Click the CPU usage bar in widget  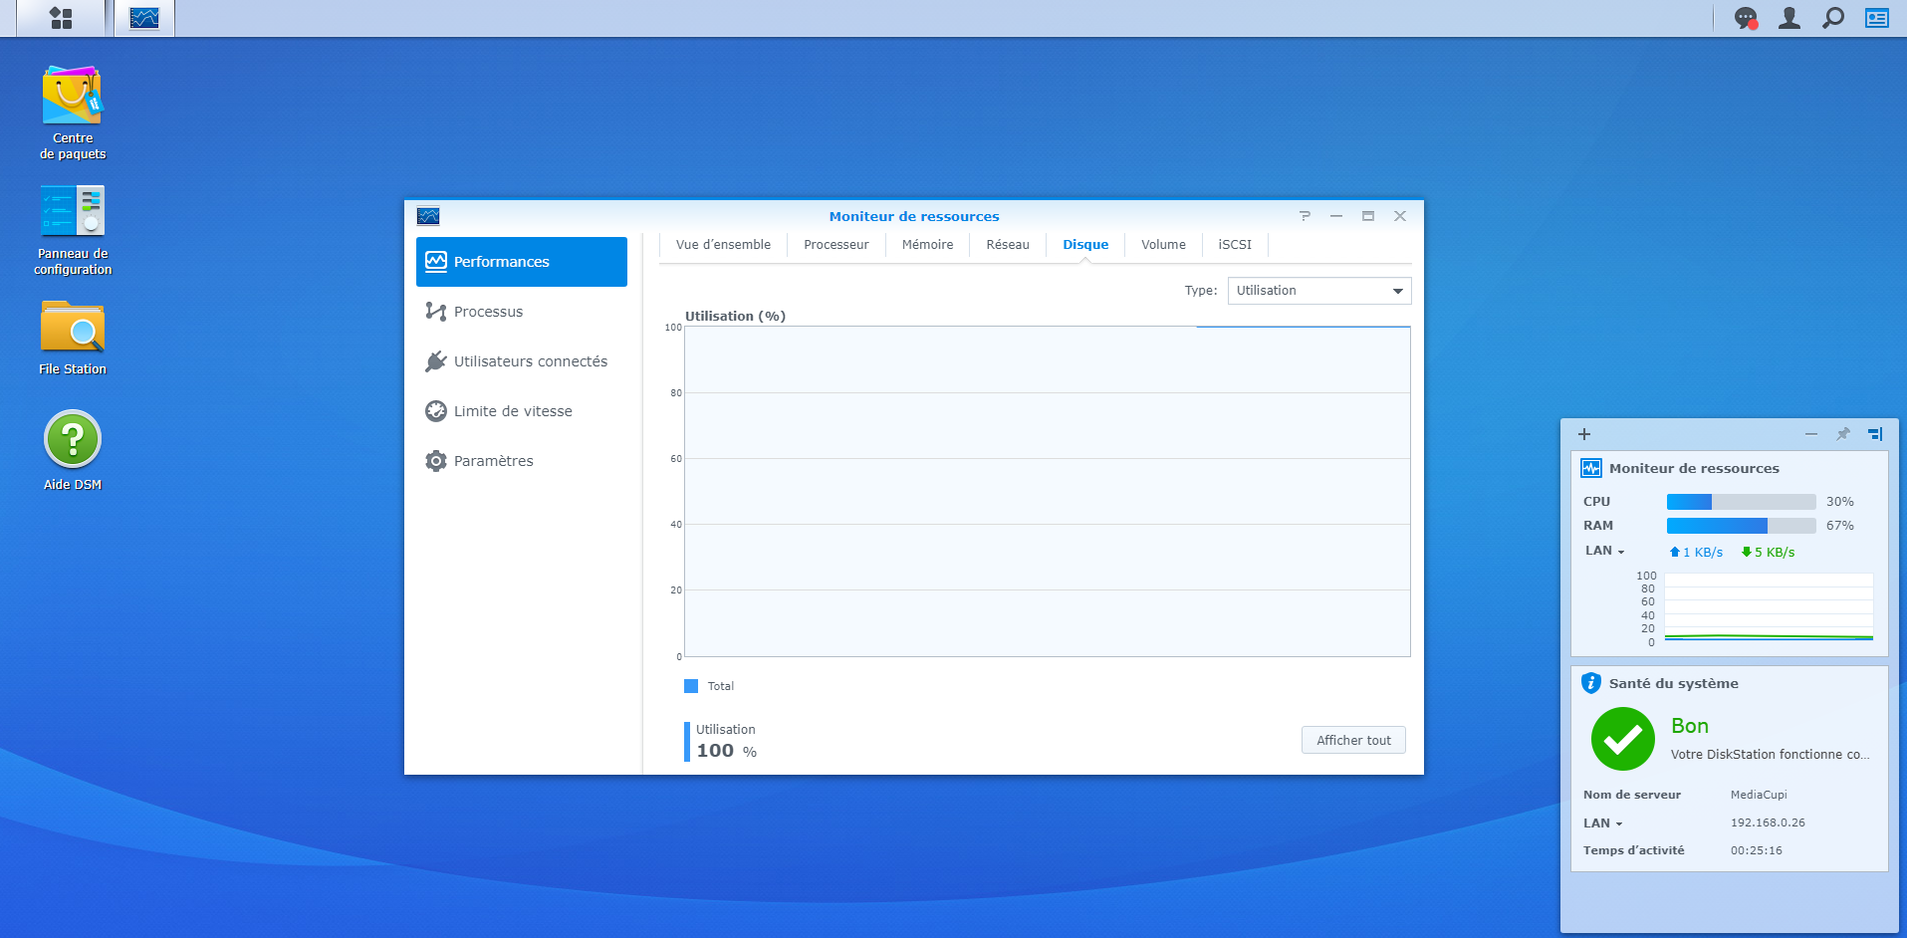pyautogui.click(x=1742, y=502)
